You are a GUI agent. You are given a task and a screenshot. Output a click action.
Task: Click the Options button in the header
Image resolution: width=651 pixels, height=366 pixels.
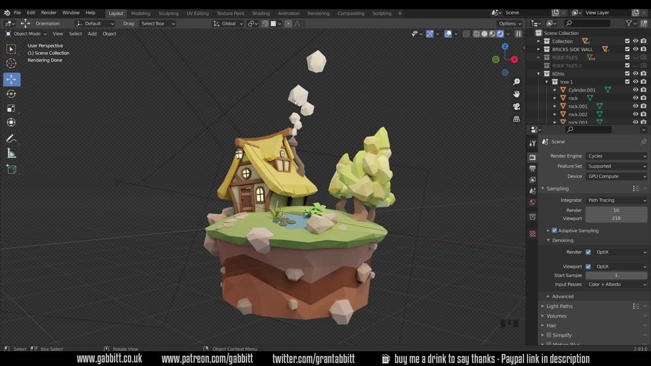click(508, 23)
